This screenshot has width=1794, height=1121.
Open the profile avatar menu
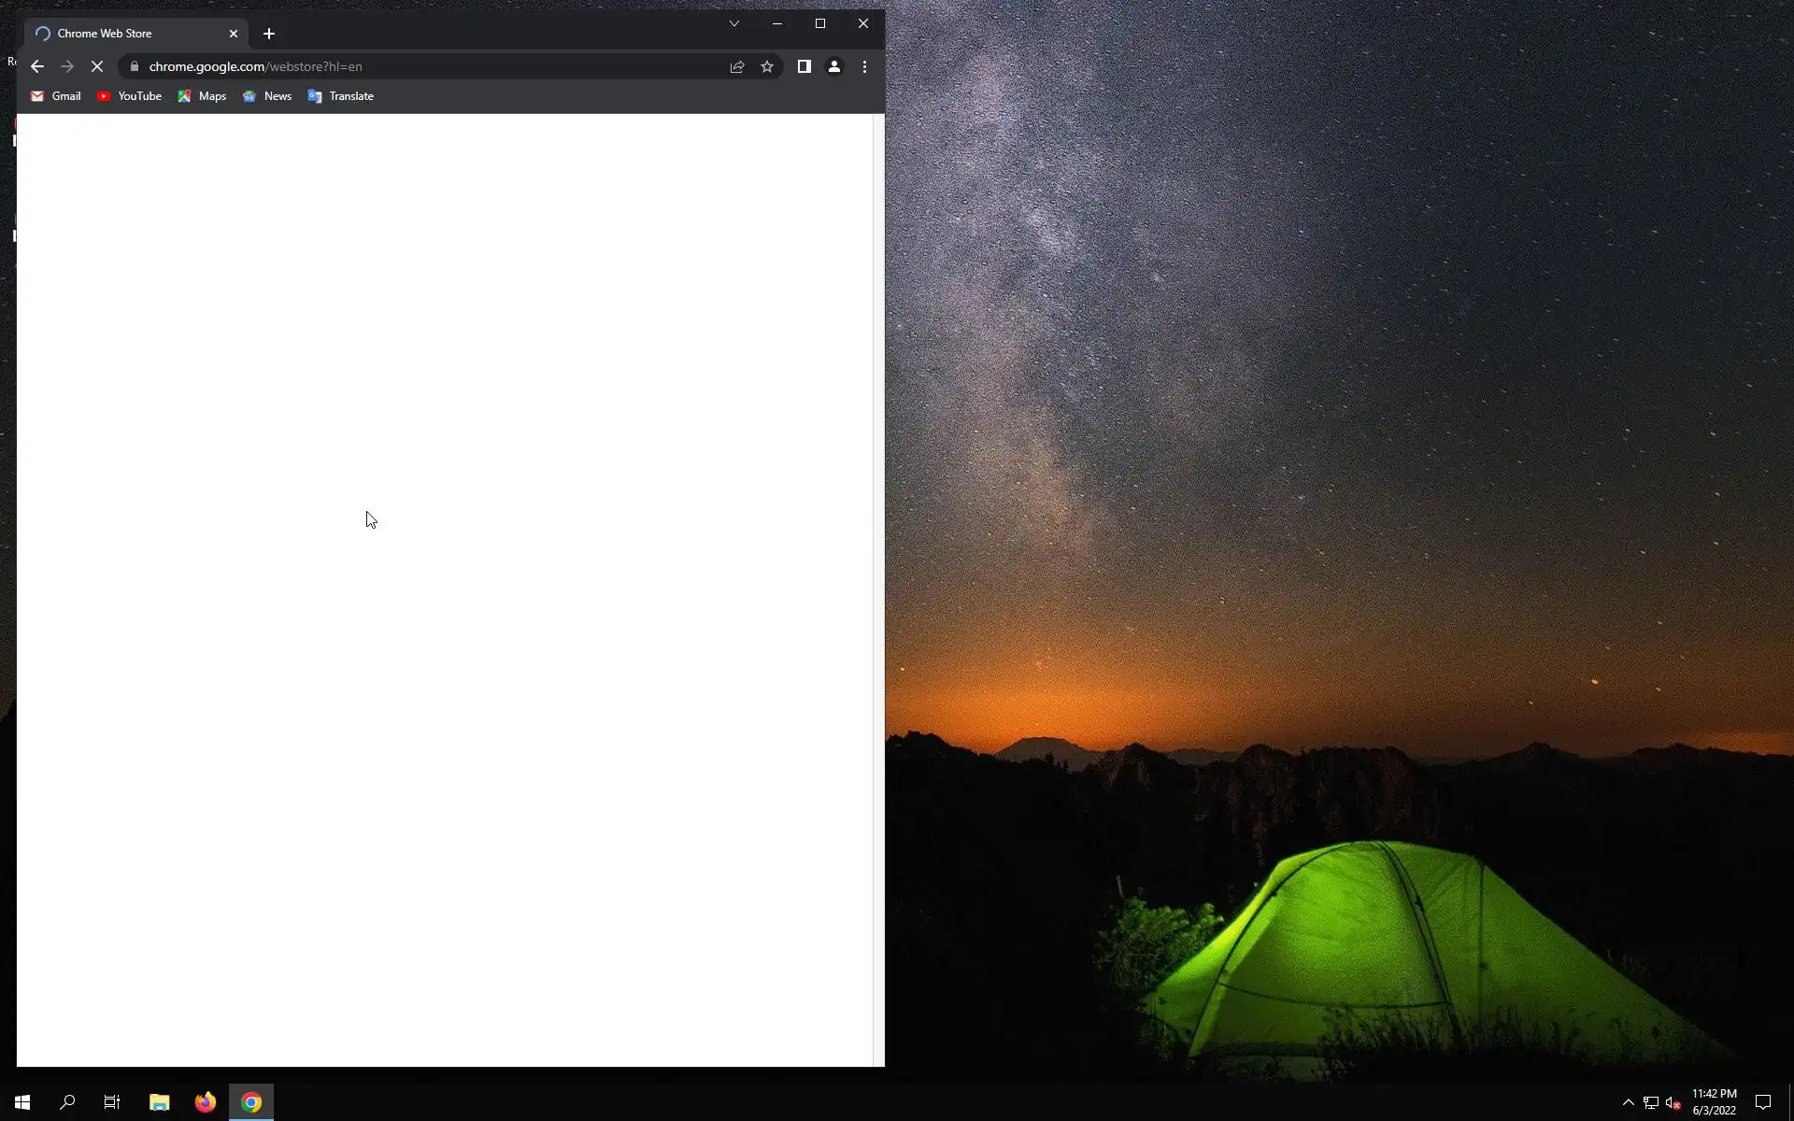click(834, 66)
